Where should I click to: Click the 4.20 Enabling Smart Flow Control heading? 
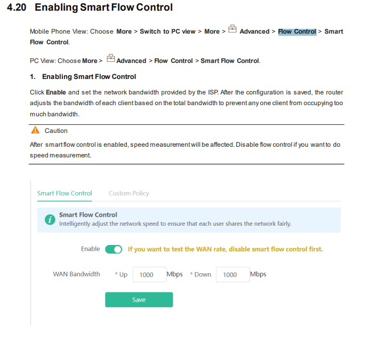[x=90, y=7]
